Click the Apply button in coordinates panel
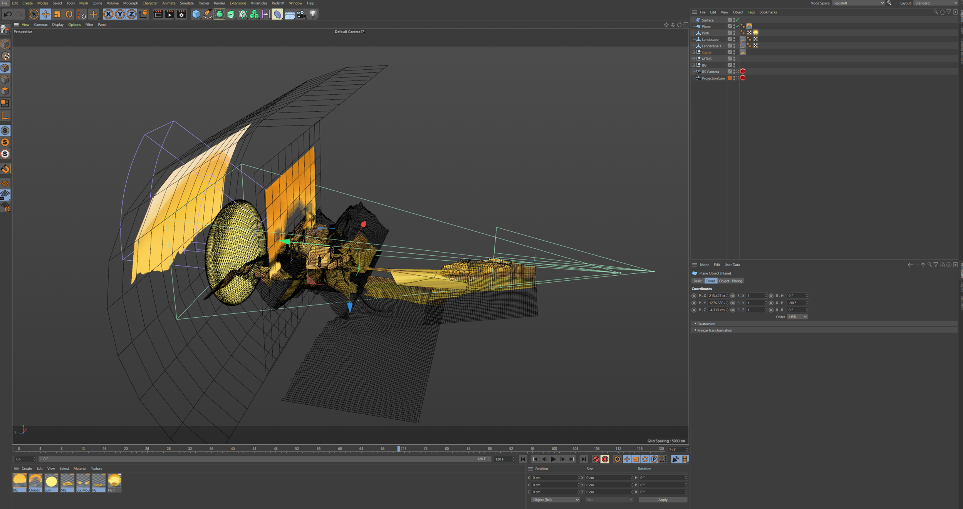Image resolution: width=963 pixels, height=509 pixels. point(663,500)
